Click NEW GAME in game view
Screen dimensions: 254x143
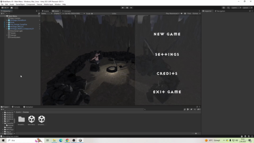[x=167, y=34]
